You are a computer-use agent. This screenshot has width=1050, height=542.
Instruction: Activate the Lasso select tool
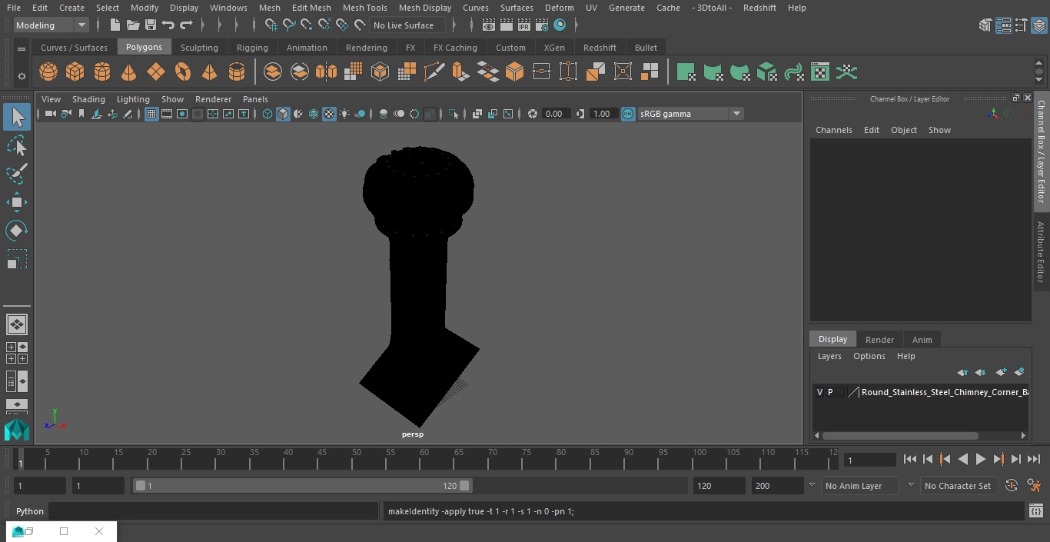point(17,145)
